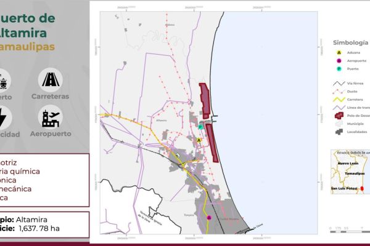Select the magenta Aeropuerto marker on map
Viewport: 370px width, 246px height.
(208, 218)
